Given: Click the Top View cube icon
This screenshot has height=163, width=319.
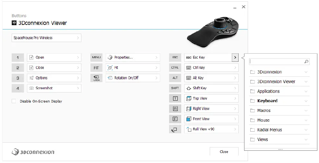Looking at the screenshot, I should 189,98.
